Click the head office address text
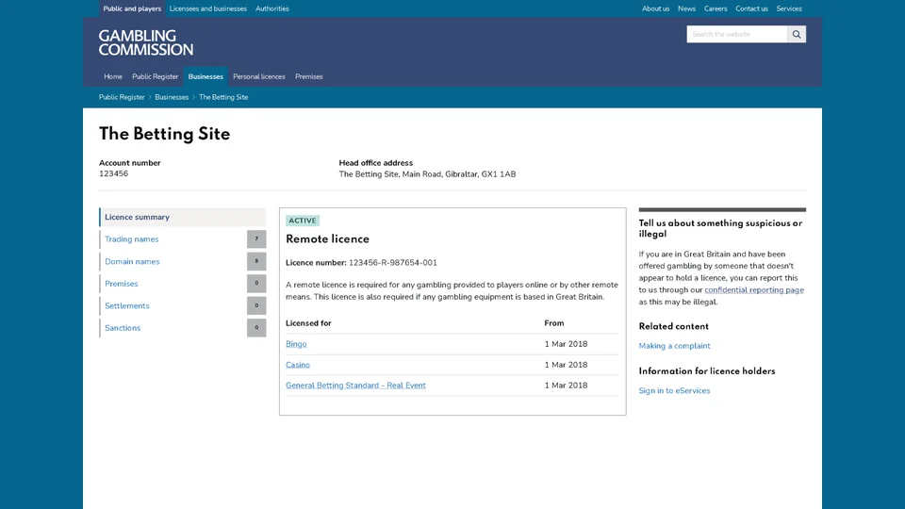 [x=427, y=174]
